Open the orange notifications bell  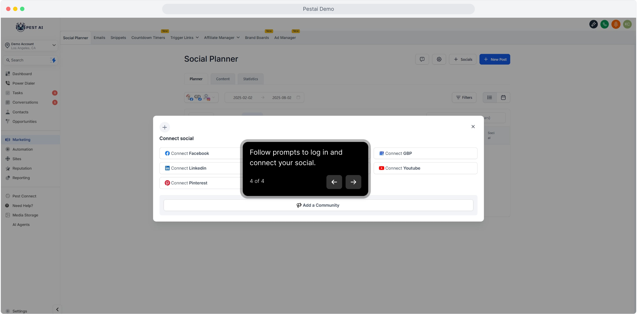point(616,24)
